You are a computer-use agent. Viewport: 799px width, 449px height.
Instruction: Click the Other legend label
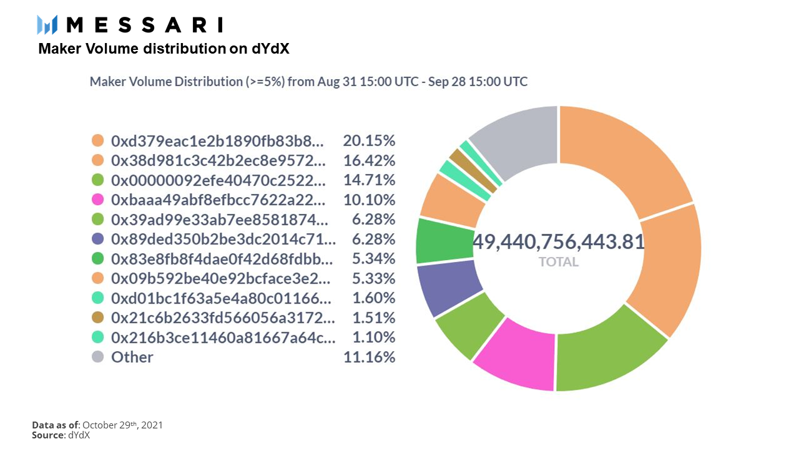click(132, 357)
